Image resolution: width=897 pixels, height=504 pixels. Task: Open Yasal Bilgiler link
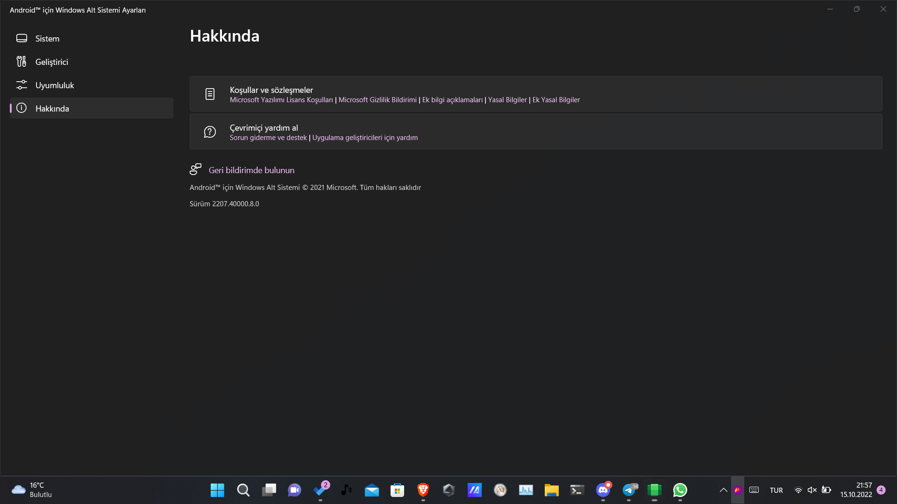point(507,100)
